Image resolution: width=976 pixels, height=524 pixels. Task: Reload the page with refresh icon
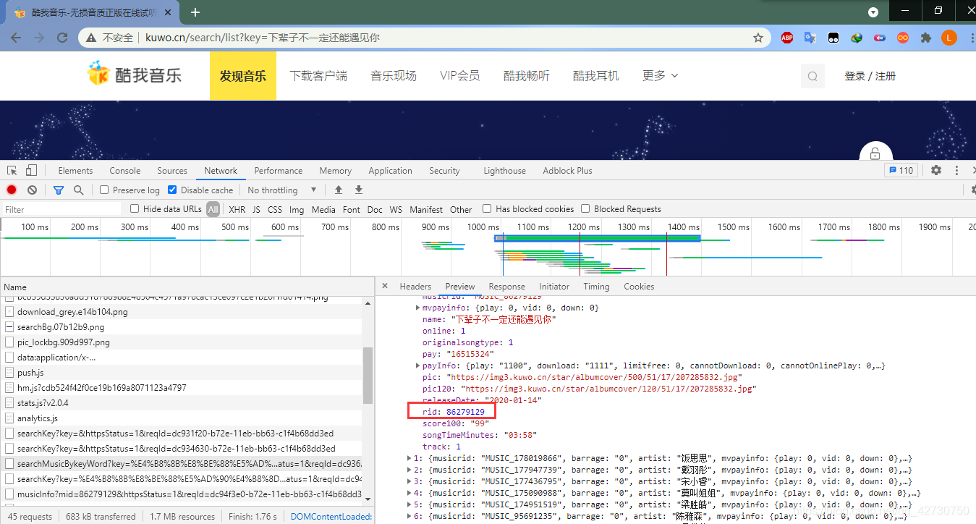click(x=62, y=38)
